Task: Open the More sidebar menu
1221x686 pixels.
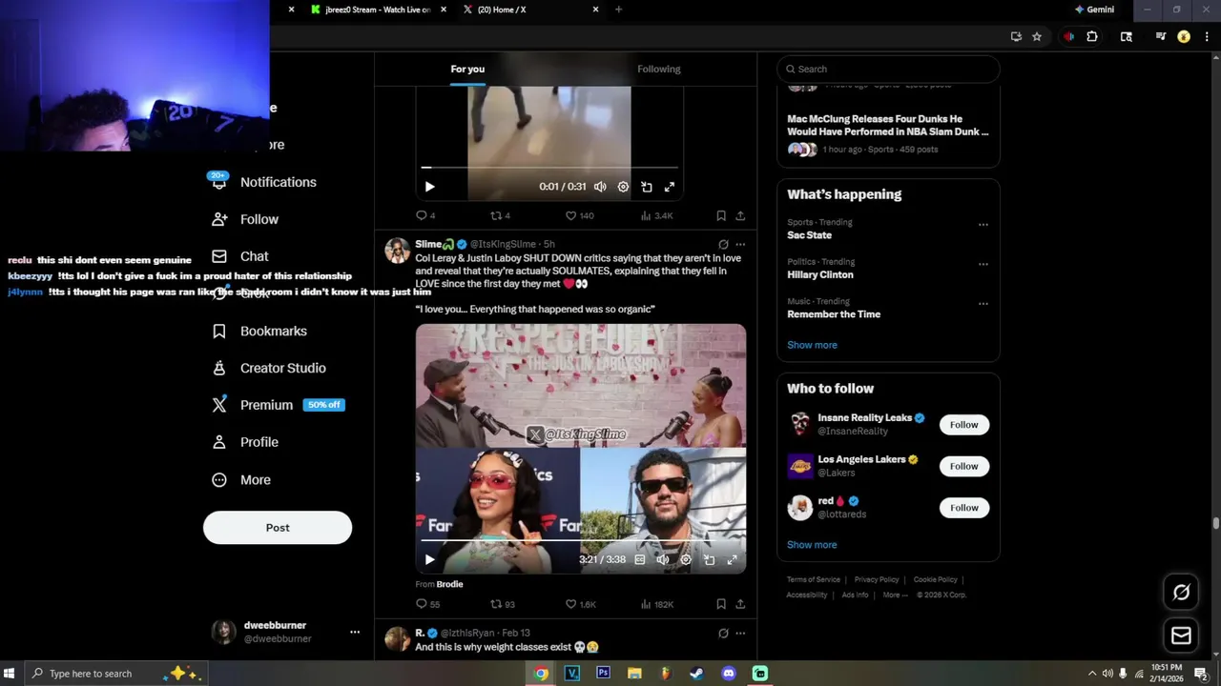Action: click(242, 480)
